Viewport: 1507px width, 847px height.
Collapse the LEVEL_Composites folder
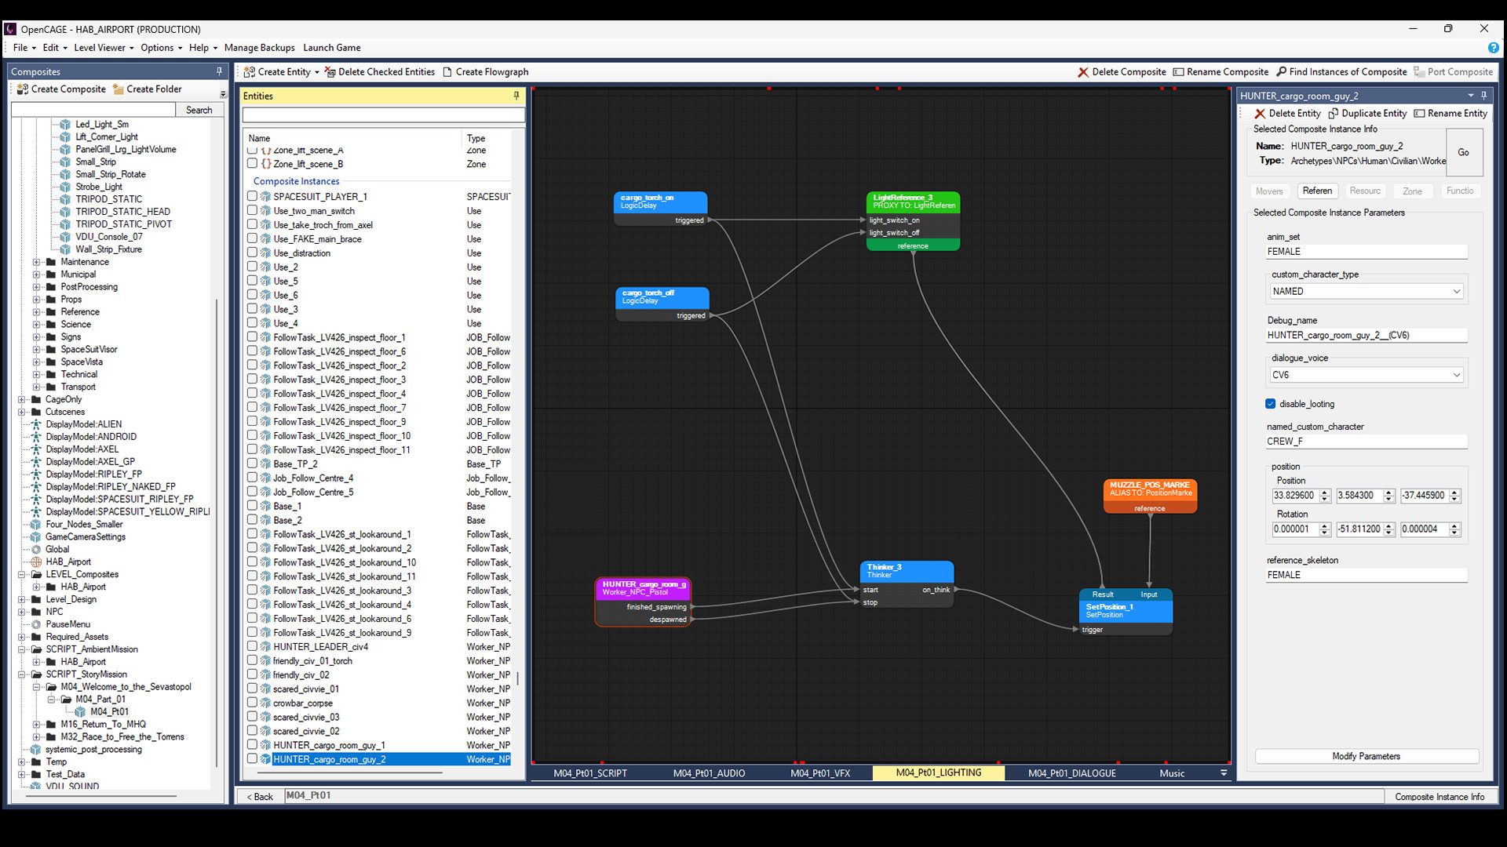point(21,575)
